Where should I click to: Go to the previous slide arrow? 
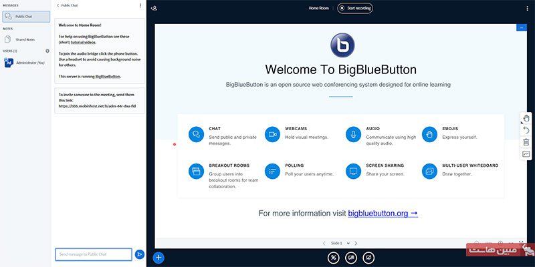click(x=324, y=243)
